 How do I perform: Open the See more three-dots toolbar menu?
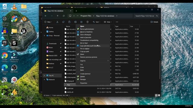click(x=117, y=22)
